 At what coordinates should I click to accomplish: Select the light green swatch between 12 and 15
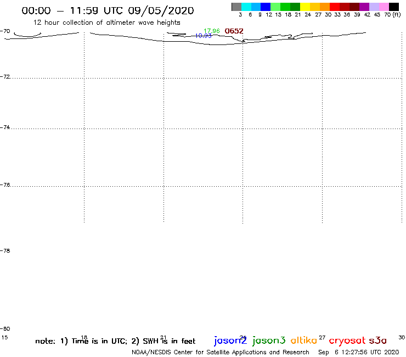[275, 7]
